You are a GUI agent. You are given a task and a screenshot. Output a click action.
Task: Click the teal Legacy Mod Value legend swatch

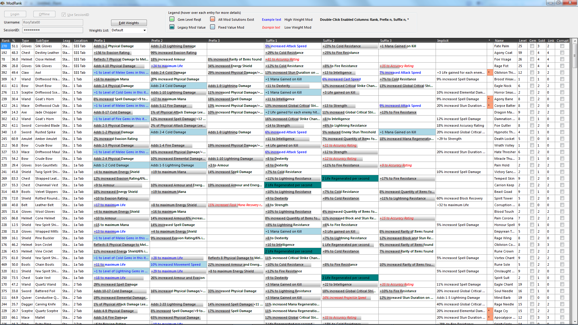click(x=172, y=27)
